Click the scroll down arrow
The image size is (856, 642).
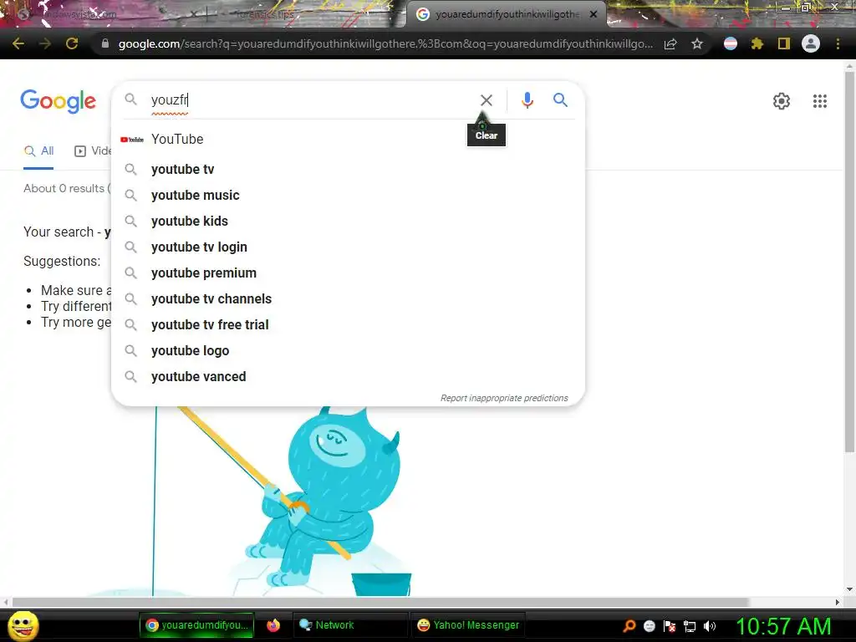849,589
